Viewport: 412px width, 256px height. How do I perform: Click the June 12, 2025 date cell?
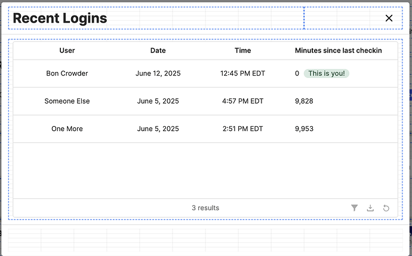158,73
